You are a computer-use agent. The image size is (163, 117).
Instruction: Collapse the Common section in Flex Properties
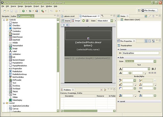pos(118,49)
